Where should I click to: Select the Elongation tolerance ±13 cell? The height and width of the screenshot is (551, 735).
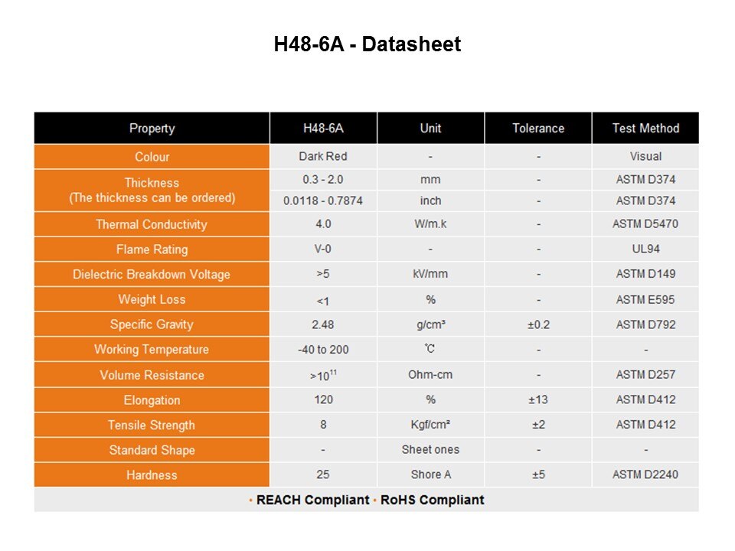click(x=538, y=399)
